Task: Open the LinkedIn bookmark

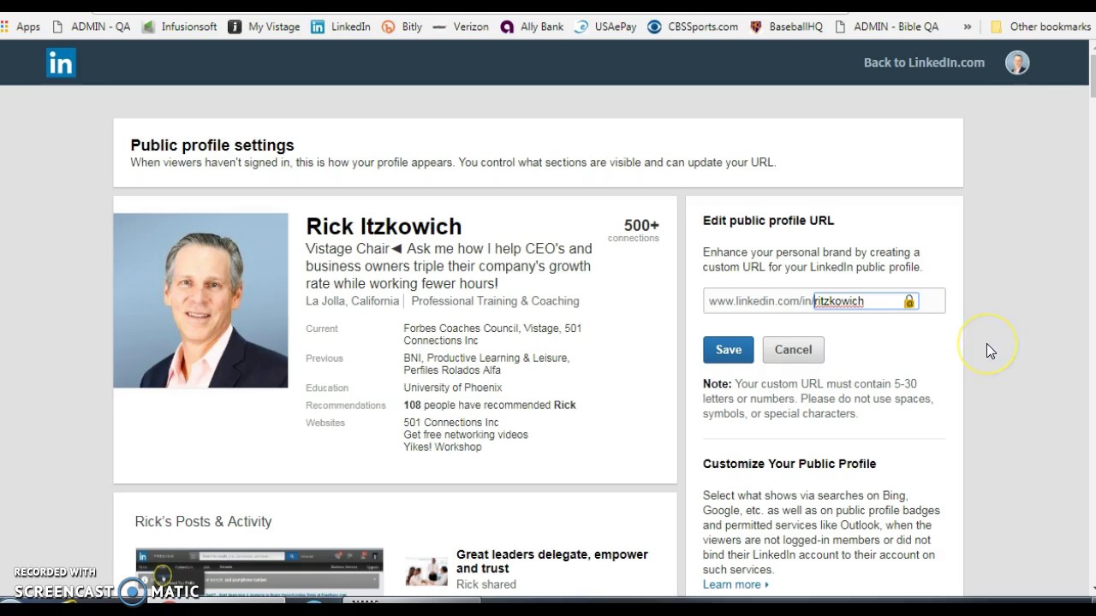Action: point(341,27)
